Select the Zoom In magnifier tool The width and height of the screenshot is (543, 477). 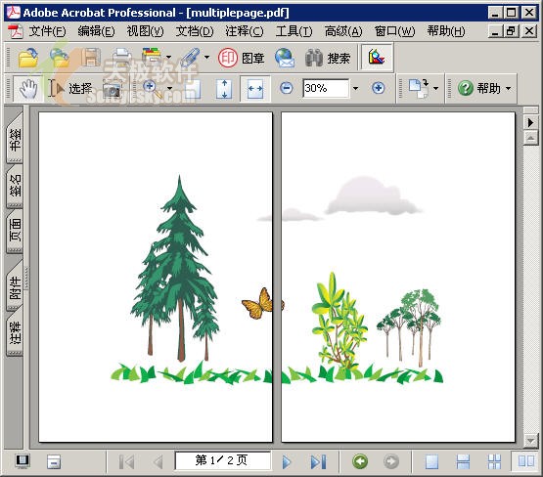pyautogui.click(x=153, y=89)
